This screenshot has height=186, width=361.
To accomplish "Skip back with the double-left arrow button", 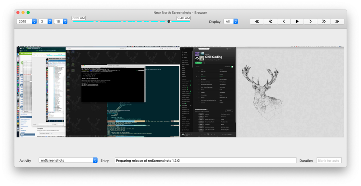I will (x=270, y=21).
